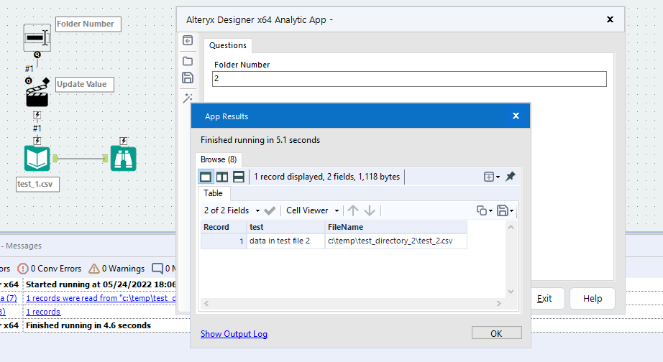The height and width of the screenshot is (362, 663).
Task: Open the Show Output Log link
Action: coord(234,333)
